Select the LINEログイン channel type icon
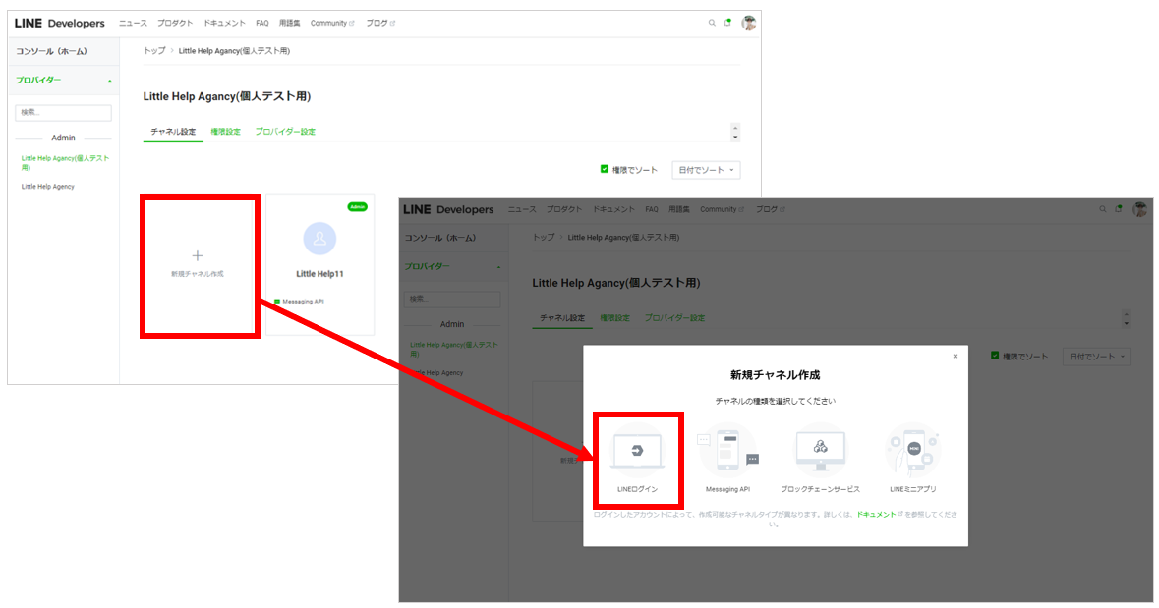 coord(638,451)
